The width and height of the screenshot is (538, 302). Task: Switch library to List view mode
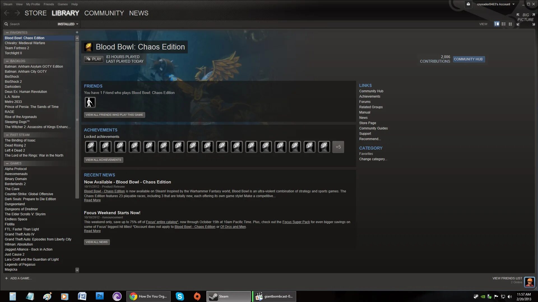[x=504, y=24]
